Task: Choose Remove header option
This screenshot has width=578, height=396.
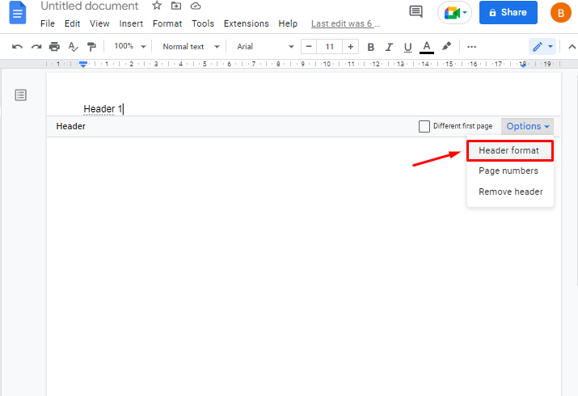Action: [x=510, y=192]
